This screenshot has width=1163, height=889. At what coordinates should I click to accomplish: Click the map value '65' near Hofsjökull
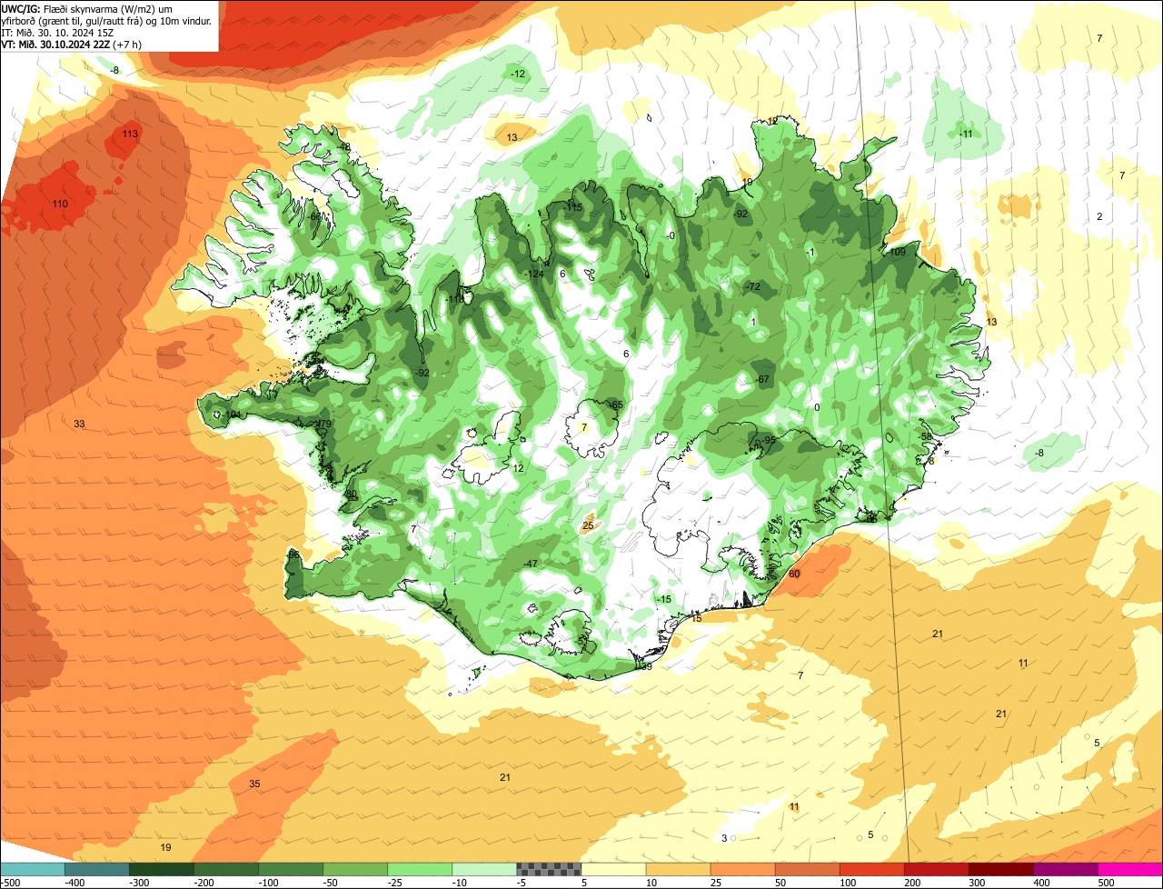[617, 405]
